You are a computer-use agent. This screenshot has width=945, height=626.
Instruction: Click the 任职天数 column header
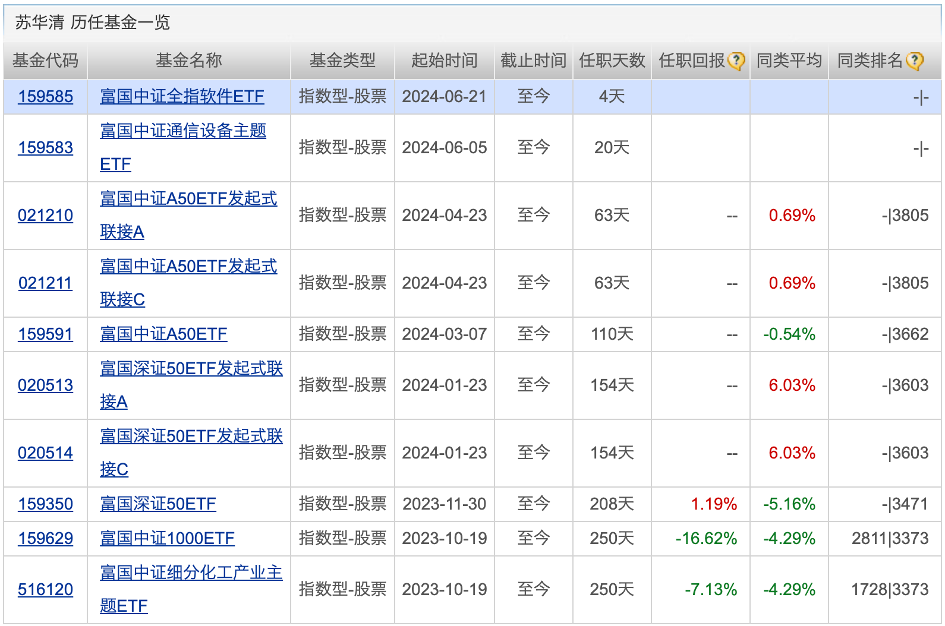(612, 61)
